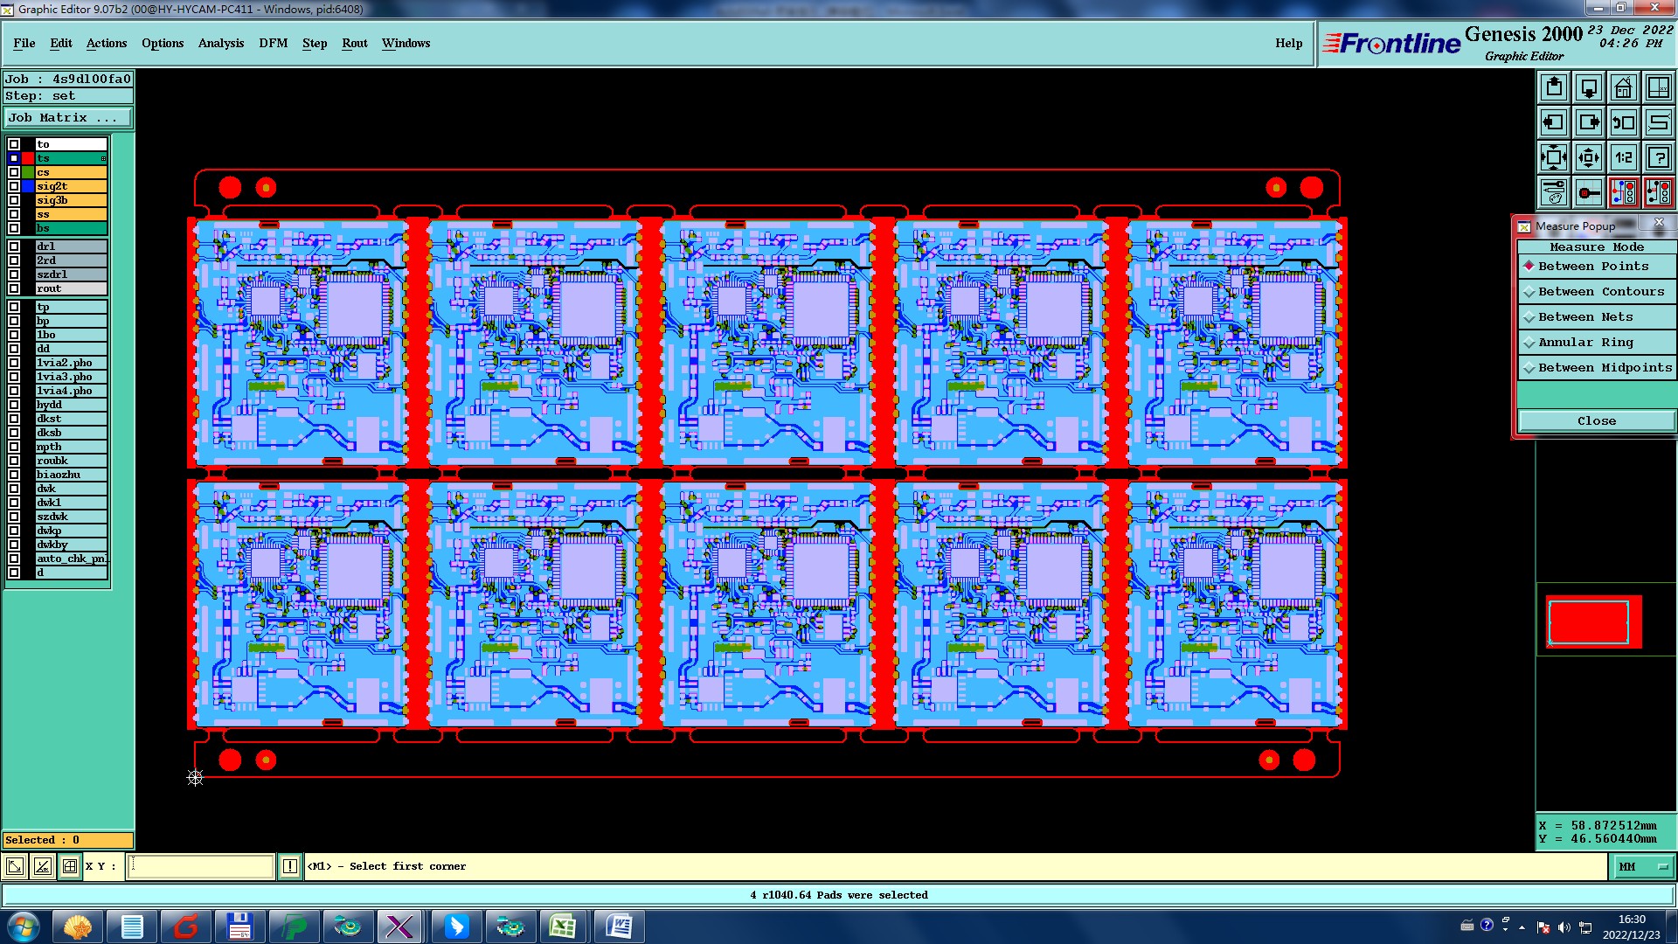Open the Job Matrix selector
1678x944 pixels.
point(68,117)
